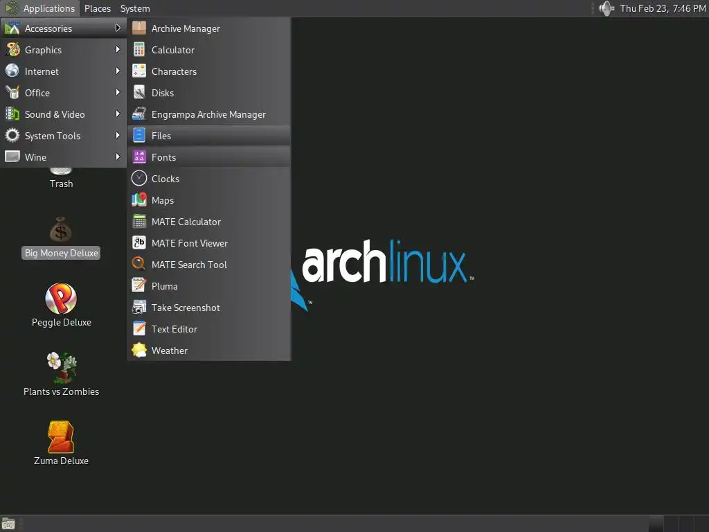Select Plants vs Zombies desktop shortcut
This screenshot has height=532, width=709.
(x=61, y=374)
